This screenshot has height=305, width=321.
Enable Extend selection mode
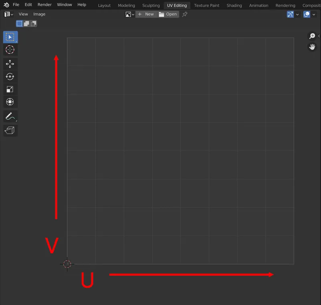tap(26, 23)
